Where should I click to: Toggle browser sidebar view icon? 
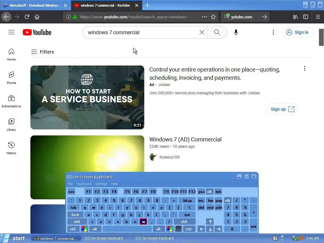306,17
